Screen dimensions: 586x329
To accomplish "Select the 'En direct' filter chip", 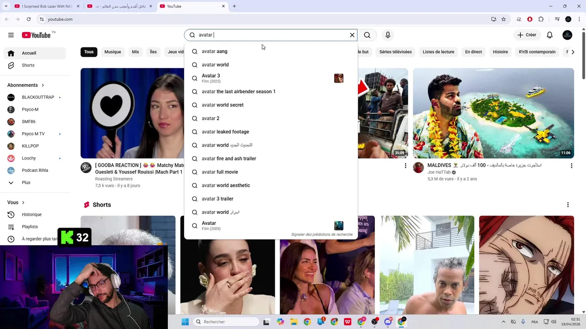I will point(473,52).
